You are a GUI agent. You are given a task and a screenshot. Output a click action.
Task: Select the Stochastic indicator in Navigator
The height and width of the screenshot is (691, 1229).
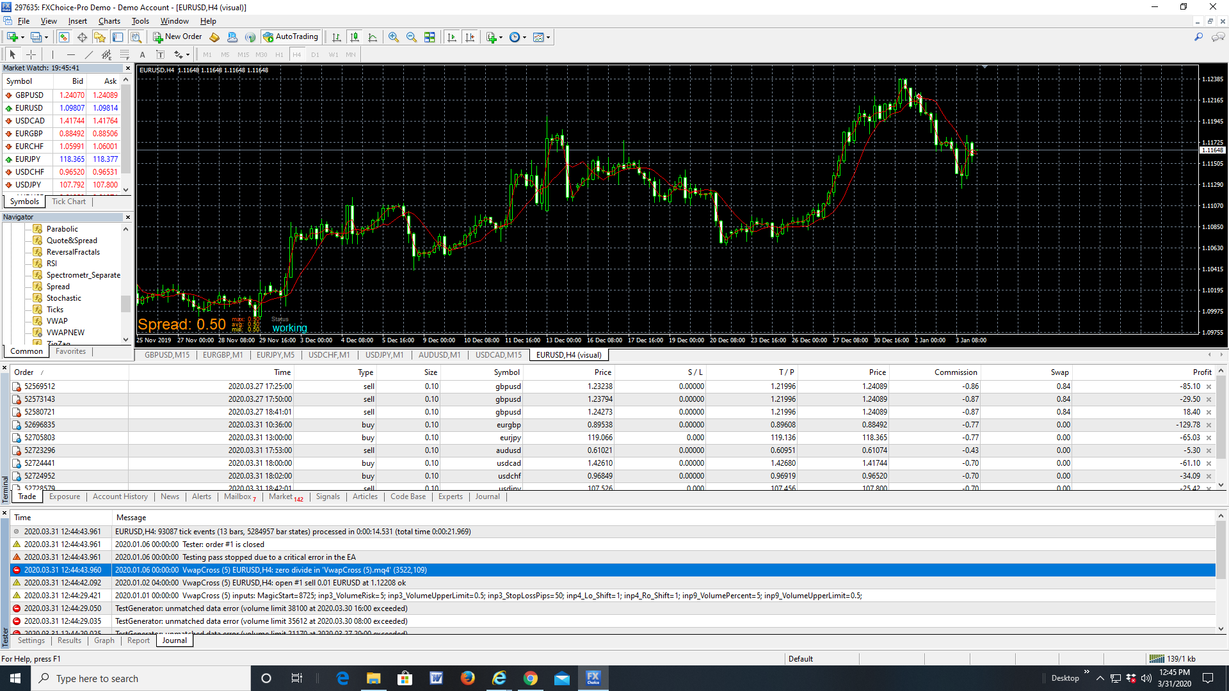(x=63, y=298)
